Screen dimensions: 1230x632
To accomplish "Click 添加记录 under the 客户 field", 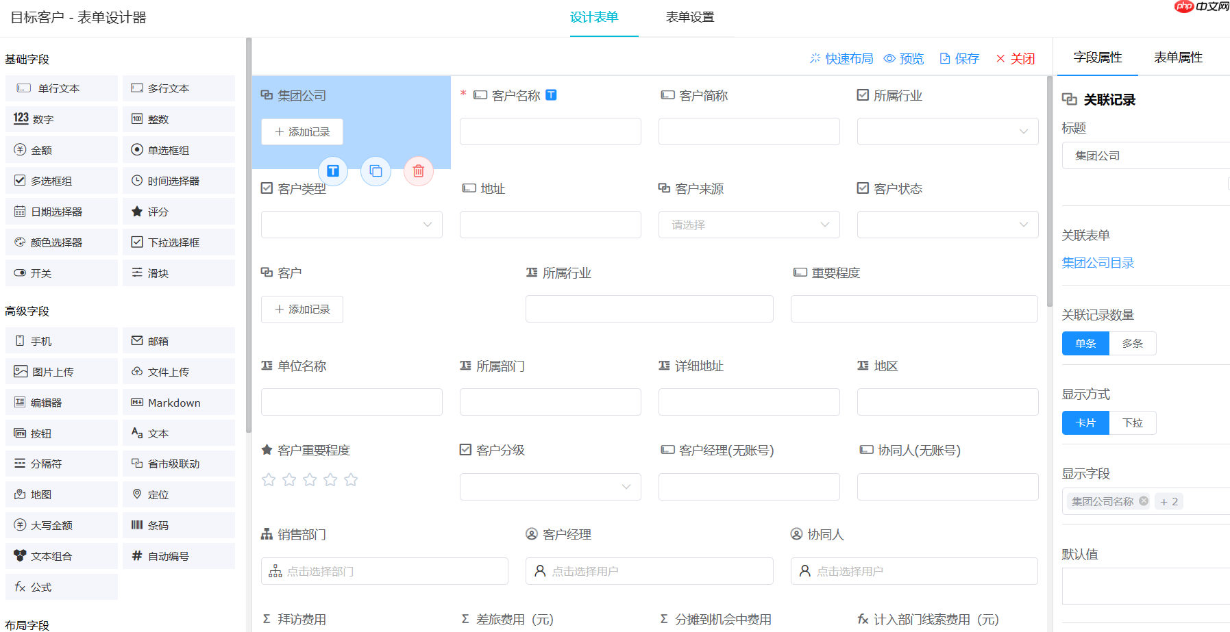I will pos(302,309).
